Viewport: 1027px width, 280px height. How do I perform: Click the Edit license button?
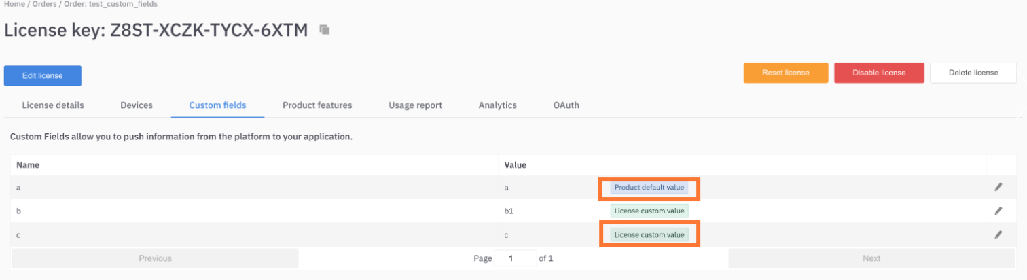(x=43, y=75)
